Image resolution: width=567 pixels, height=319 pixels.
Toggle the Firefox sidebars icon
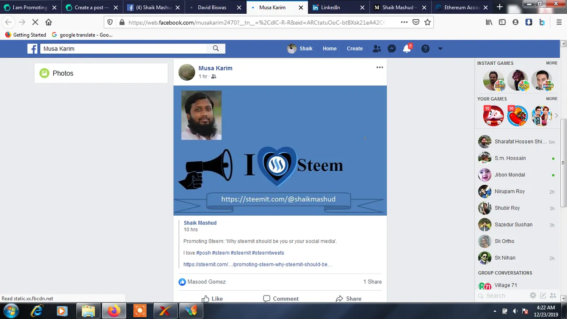pos(502,22)
